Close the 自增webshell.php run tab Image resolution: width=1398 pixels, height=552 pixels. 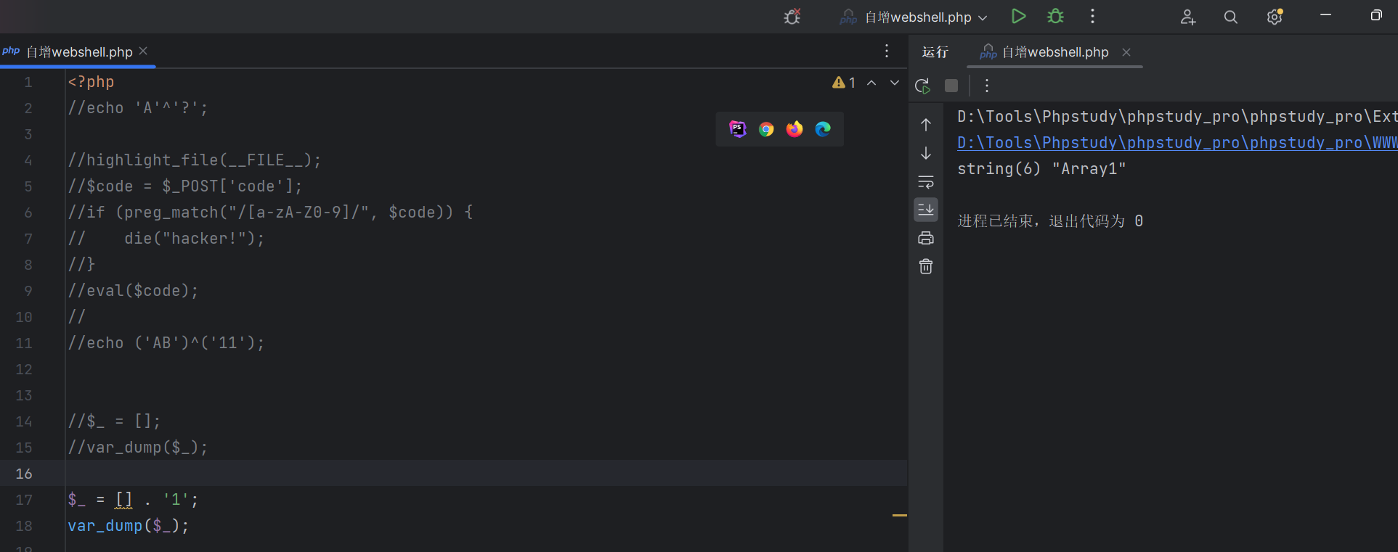(x=1126, y=52)
